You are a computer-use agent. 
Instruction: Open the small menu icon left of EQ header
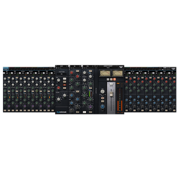[69, 66]
